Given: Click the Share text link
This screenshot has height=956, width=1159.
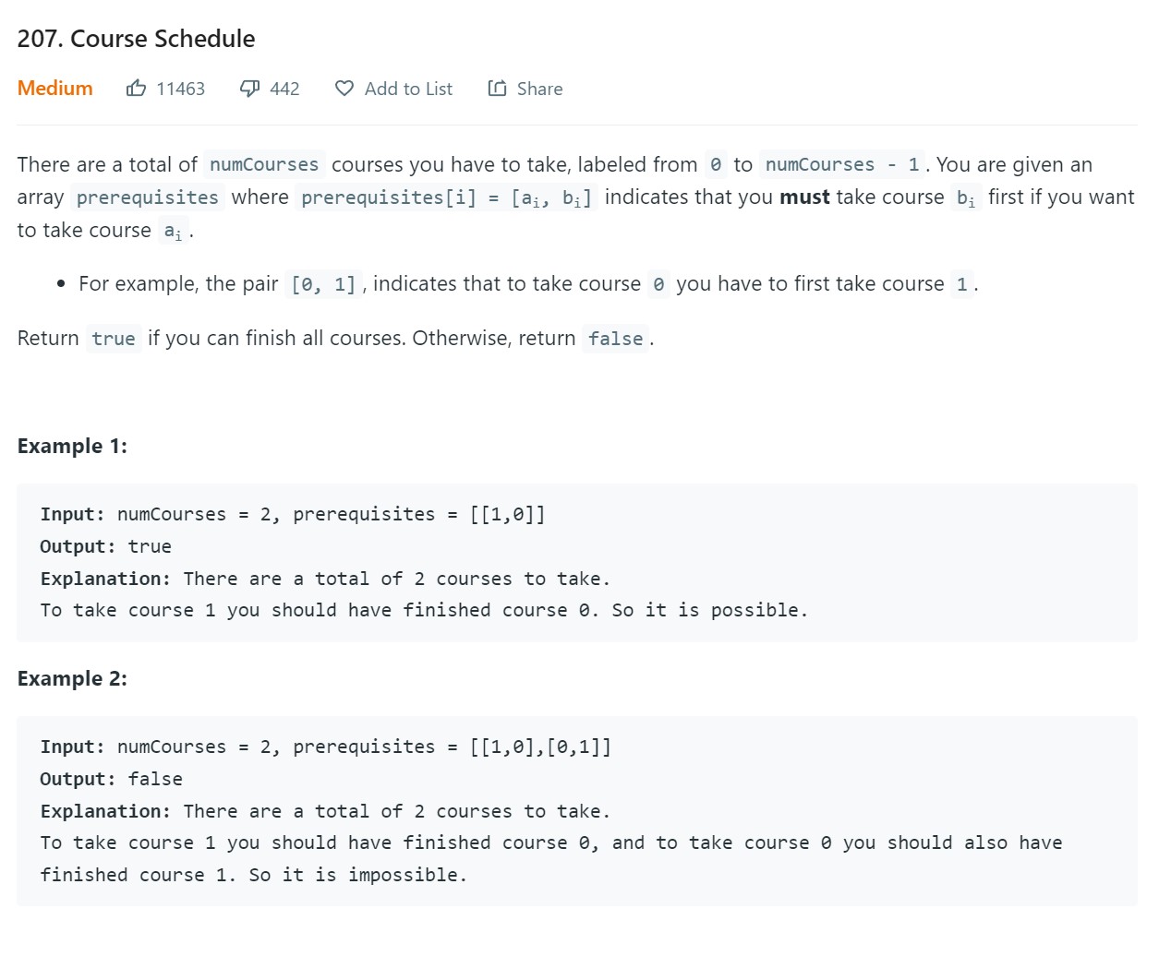Looking at the screenshot, I should click(x=539, y=89).
